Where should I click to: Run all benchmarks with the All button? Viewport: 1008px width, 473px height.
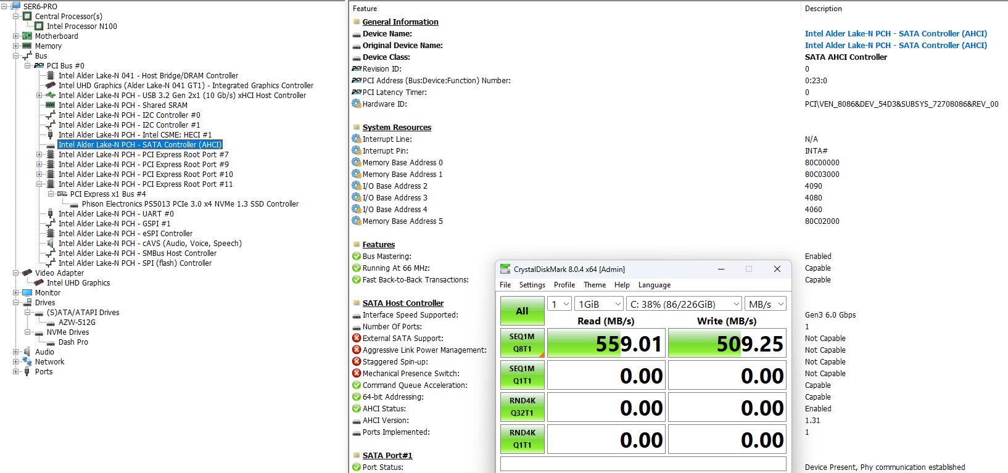(522, 311)
